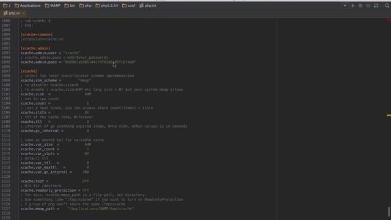Open the root '/' folder breadcrumb

(x=7, y=5)
